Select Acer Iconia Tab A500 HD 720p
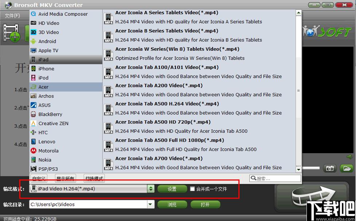 click(x=199, y=127)
